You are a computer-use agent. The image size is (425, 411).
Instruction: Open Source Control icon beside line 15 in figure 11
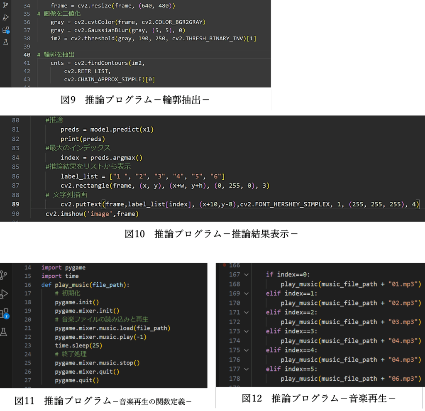pyautogui.click(x=3, y=275)
